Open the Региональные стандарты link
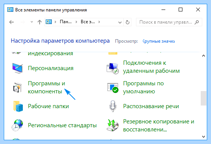The height and width of the screenshot is (144, 211). (62, 125)
